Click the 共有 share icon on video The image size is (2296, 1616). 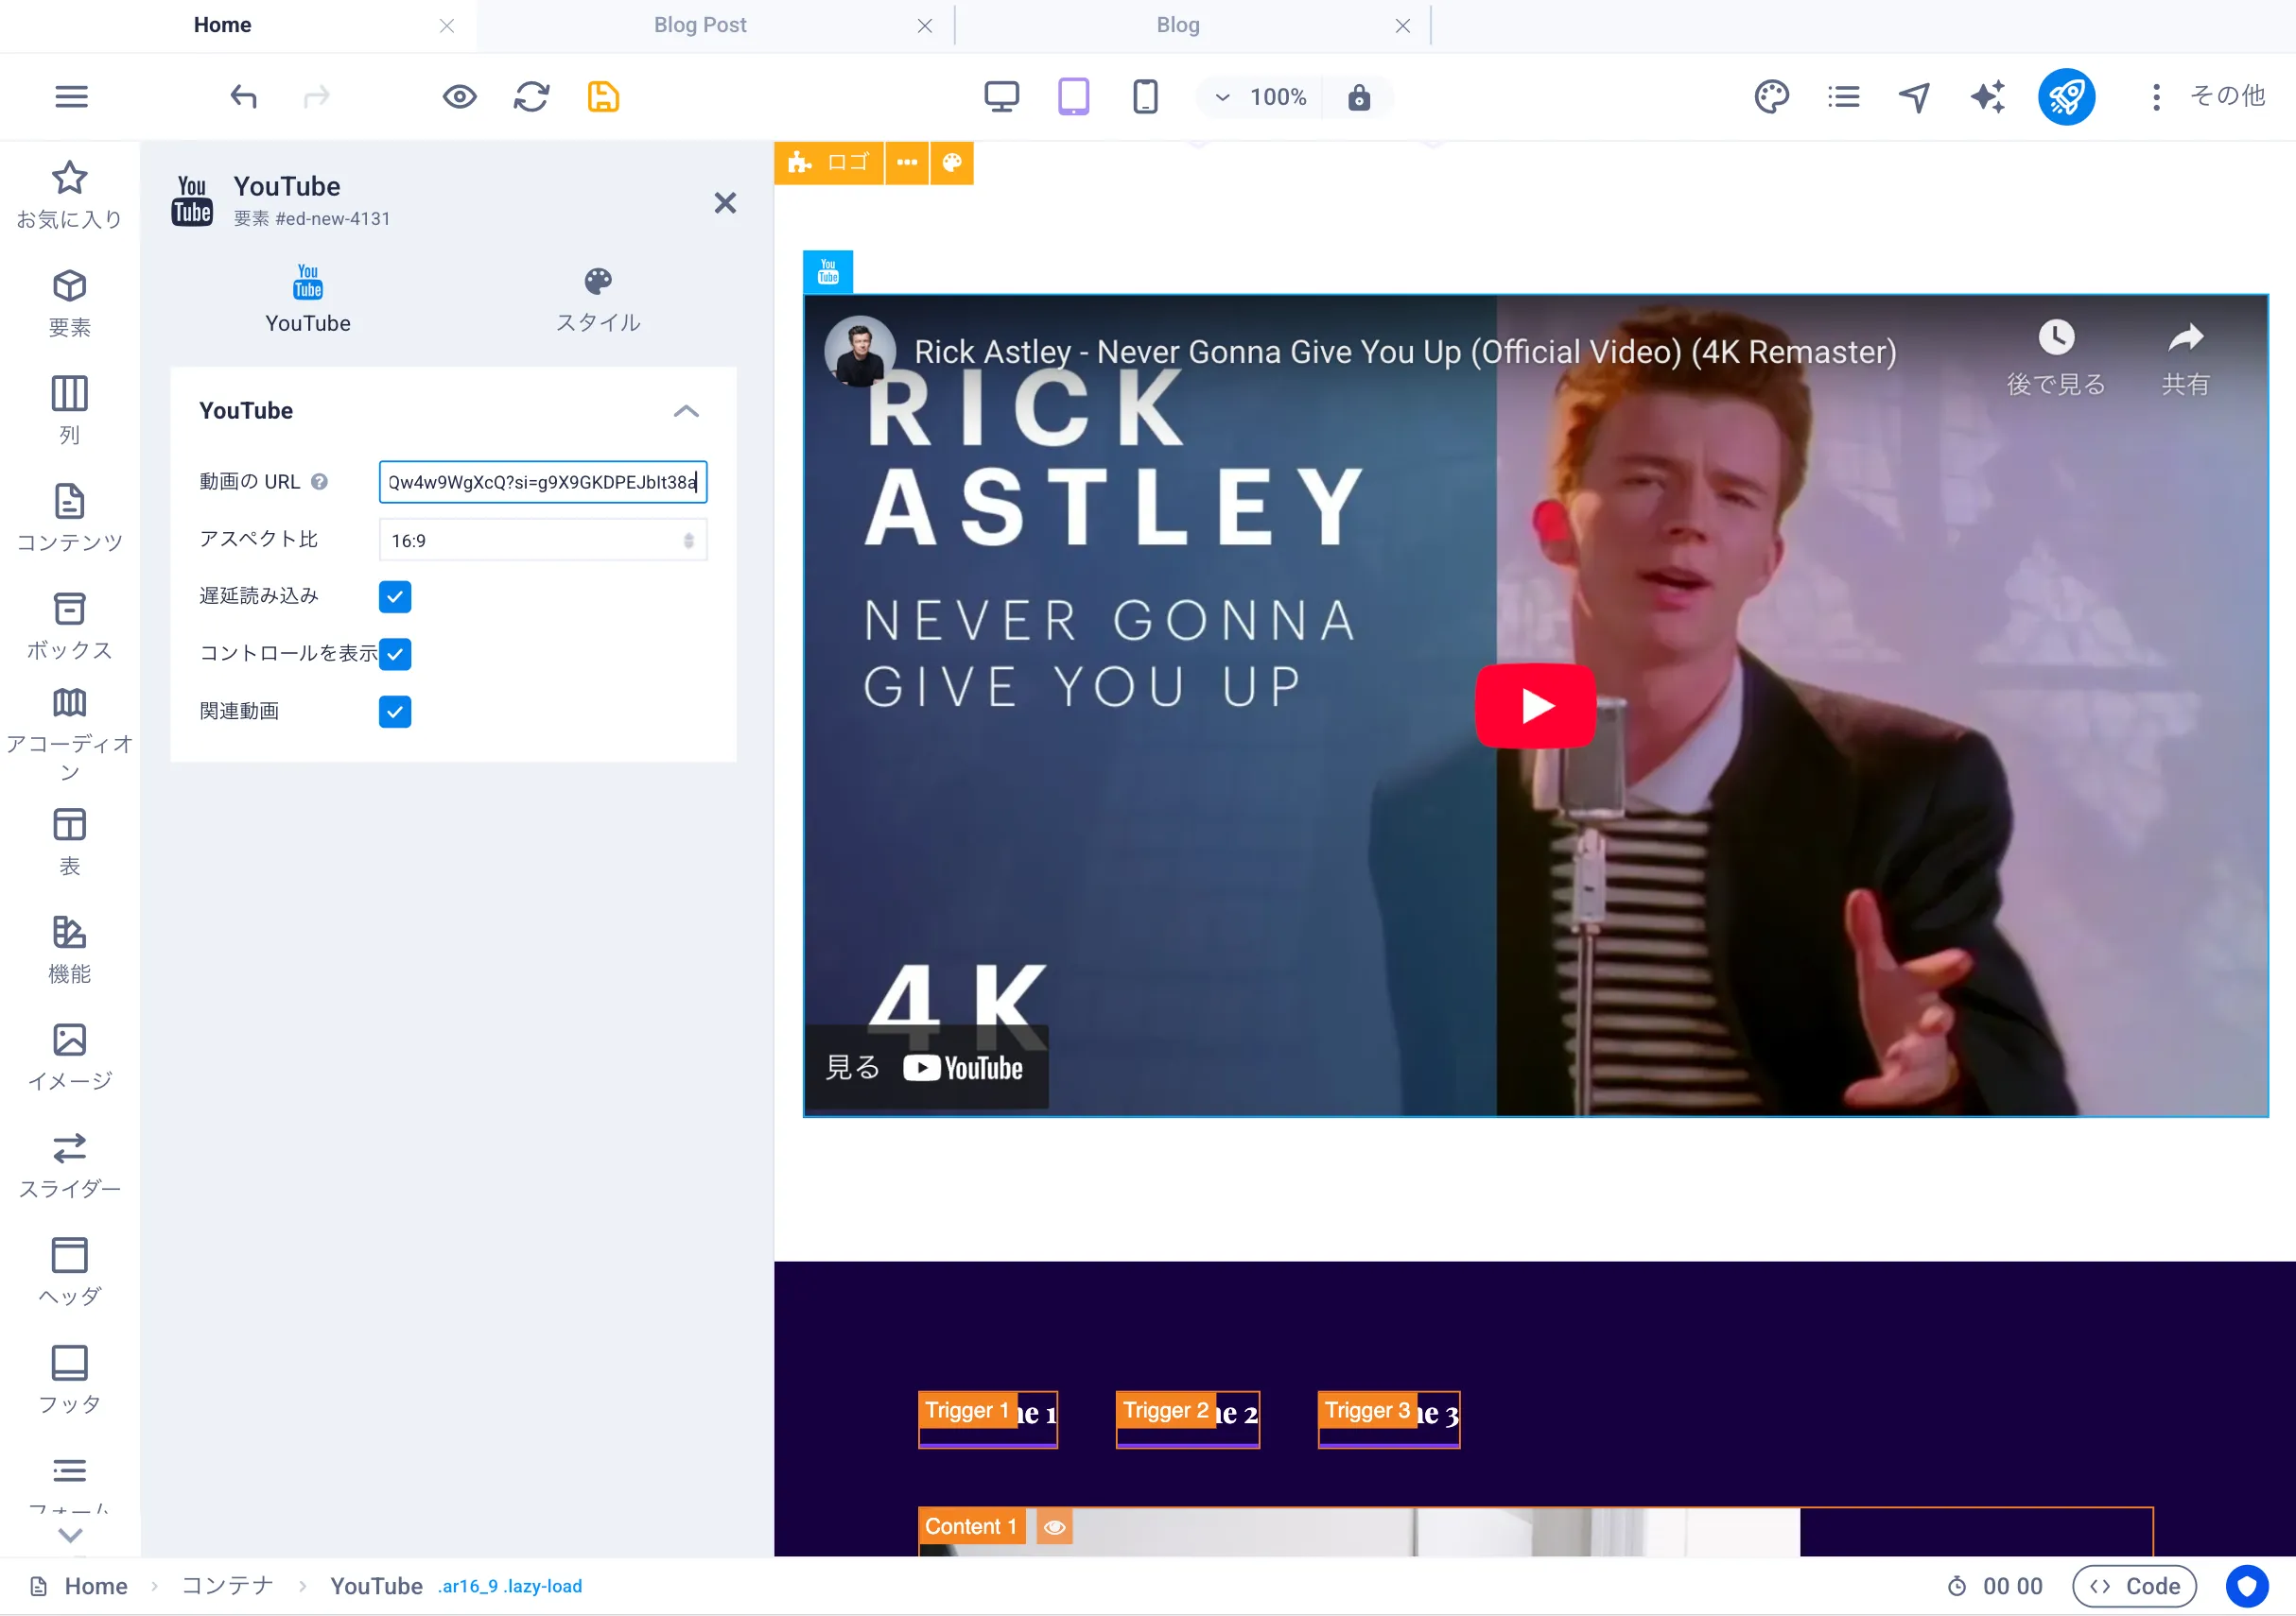pyautogui.click(x=2186, y=358)
